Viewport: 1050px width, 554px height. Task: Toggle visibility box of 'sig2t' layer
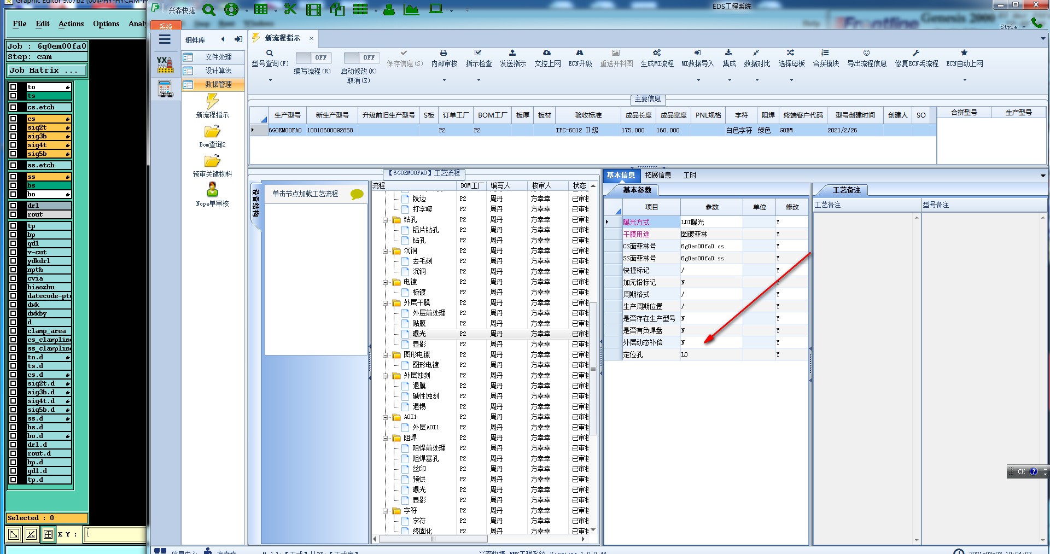(13, 127)
